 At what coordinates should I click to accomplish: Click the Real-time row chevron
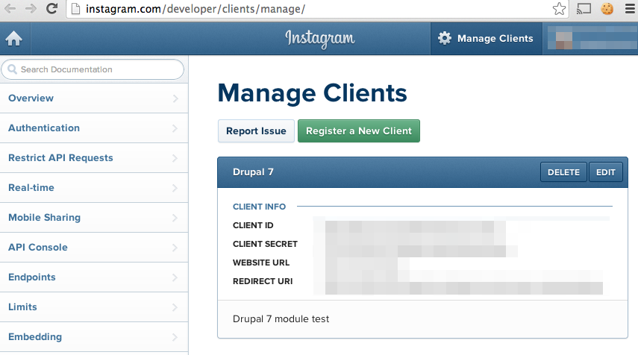pyautogui.click(x=175, y=188)
